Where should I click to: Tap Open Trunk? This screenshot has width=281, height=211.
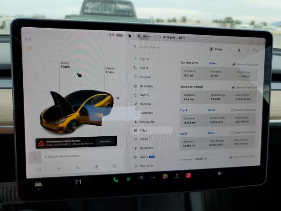coord(110,70)
